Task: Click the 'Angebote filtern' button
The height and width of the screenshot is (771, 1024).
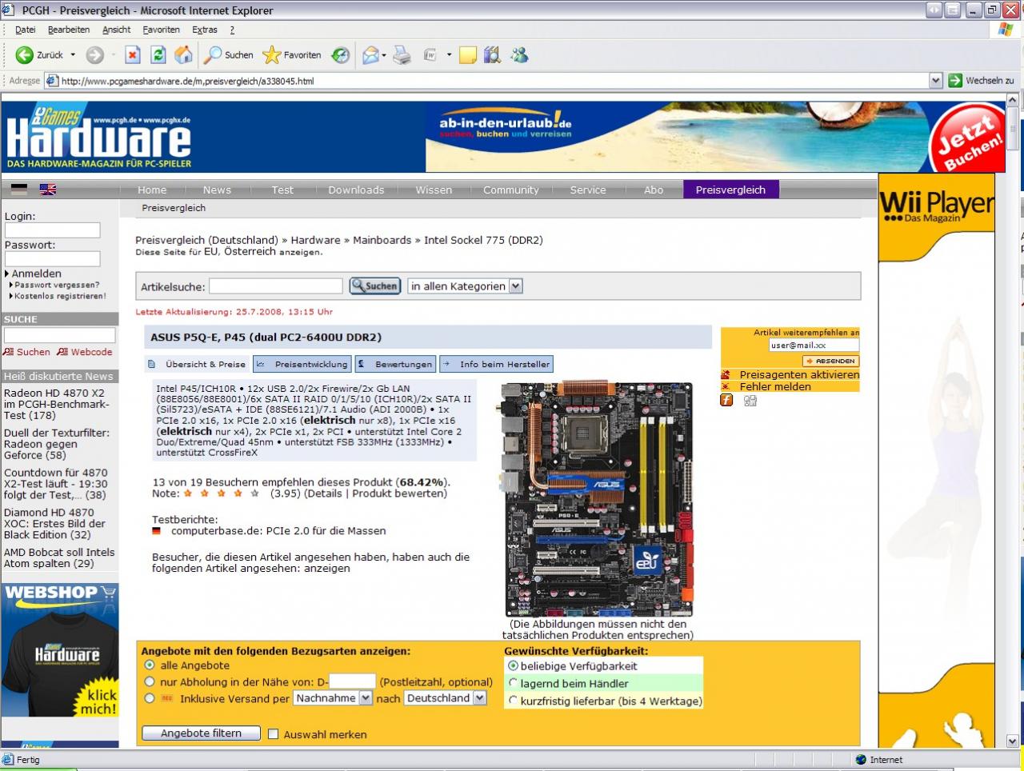Action: [x=202, y=733]
